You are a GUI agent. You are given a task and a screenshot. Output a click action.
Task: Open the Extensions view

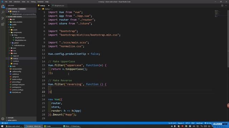(3, 24)
